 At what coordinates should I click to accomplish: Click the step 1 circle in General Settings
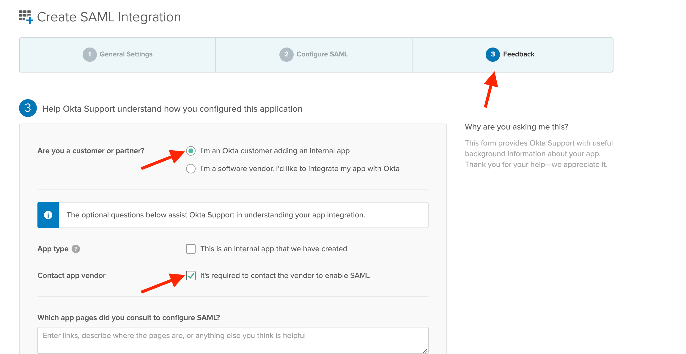tap(89, 54)
